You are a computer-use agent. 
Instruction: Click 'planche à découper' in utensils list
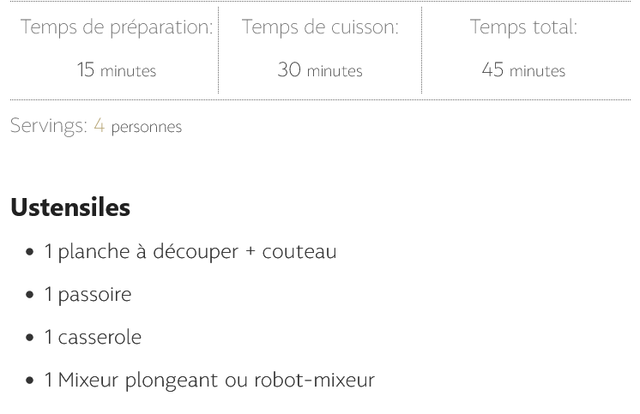coord(148,251)
